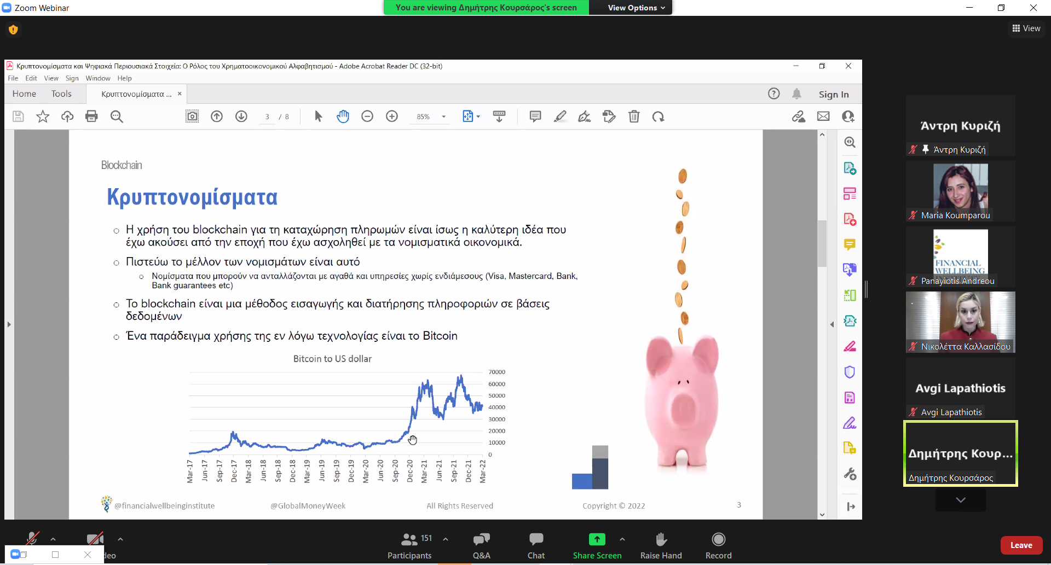Open the Help menu
The width and height of the screenshot is (1051, 565).
[x=125, y=78]
